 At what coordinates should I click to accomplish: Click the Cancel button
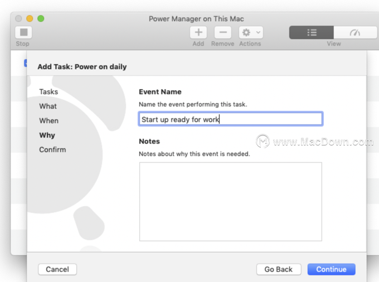click(x=57, y=269)
